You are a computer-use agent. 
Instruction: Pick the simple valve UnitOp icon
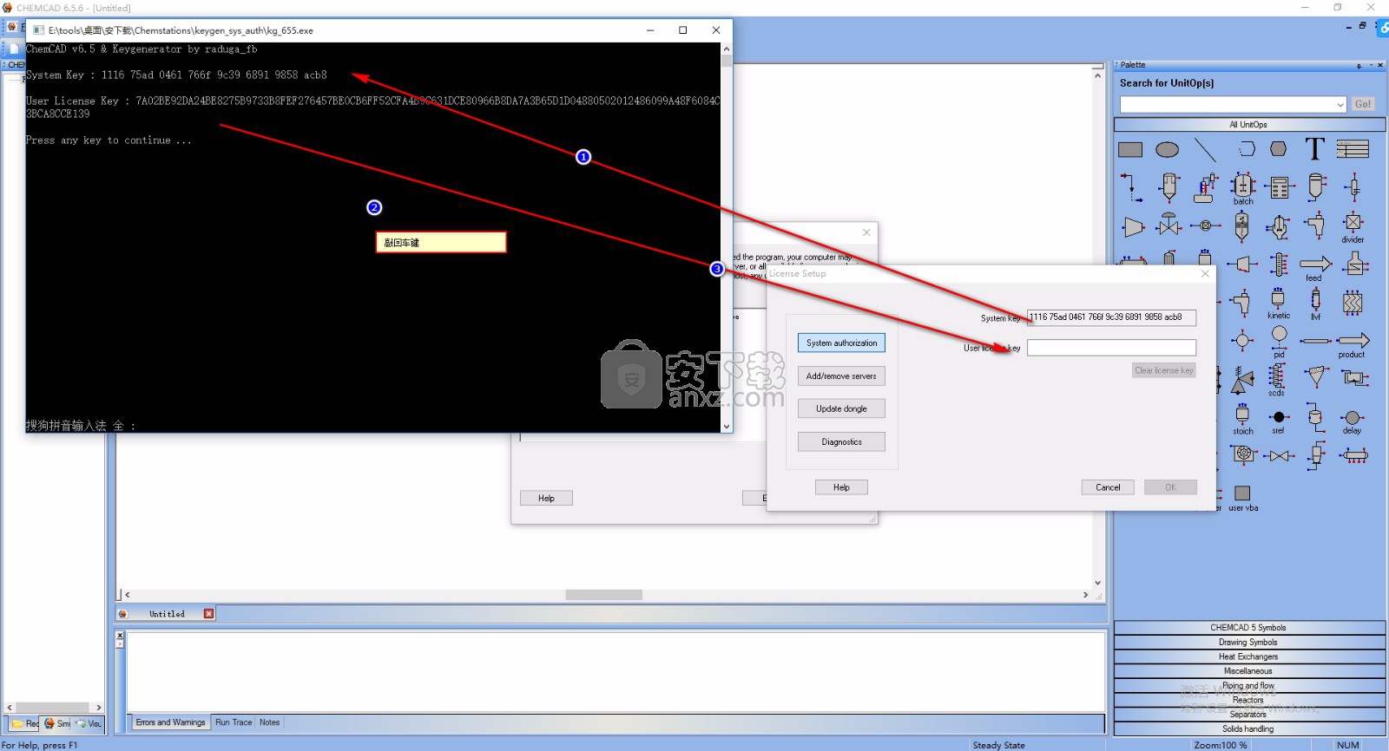[x=1279, y=455]
